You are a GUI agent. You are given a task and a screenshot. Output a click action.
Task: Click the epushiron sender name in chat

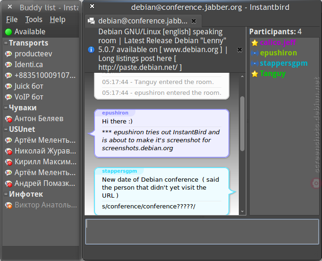coord(115,113)
